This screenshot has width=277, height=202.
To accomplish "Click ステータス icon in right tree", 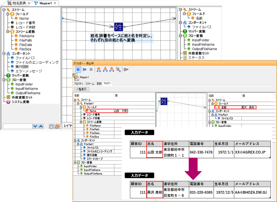I will pos(185,58).
